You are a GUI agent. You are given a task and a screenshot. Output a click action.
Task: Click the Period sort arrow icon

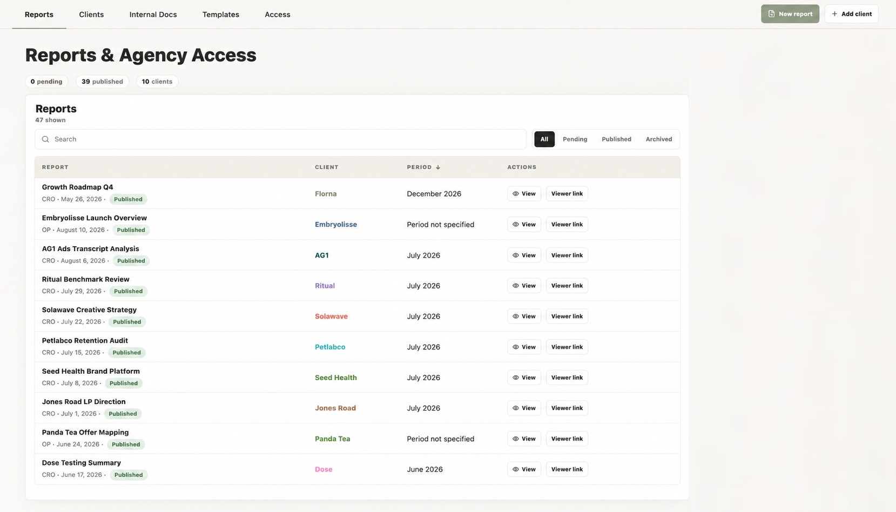(438, 167)
